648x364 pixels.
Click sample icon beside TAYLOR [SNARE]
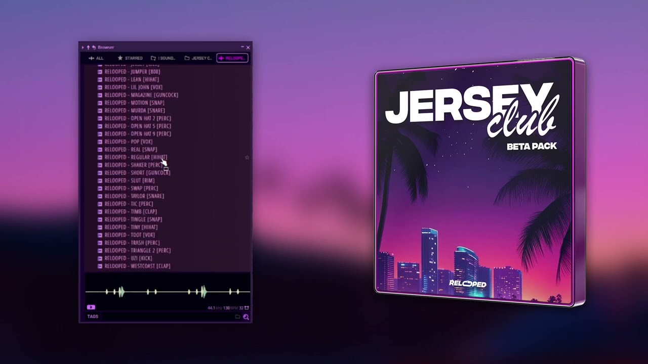pyautogui.click(x=100, y=196)
